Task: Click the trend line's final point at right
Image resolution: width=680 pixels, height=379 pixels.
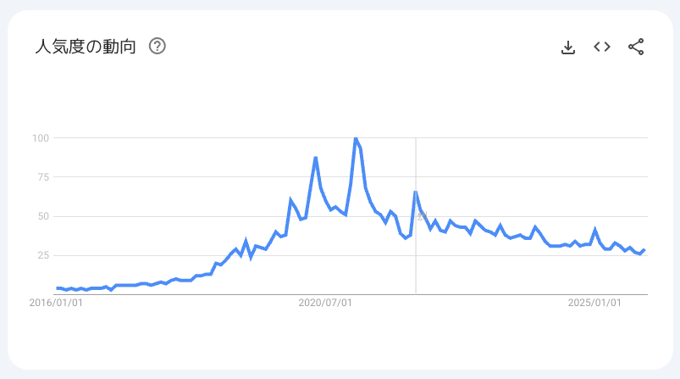Action: [x=644, y=250]
